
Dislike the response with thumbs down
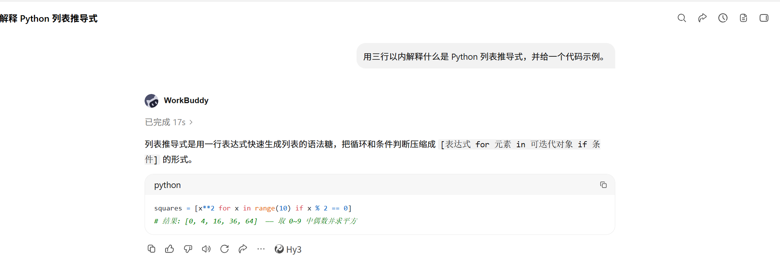tap(188, 249)
